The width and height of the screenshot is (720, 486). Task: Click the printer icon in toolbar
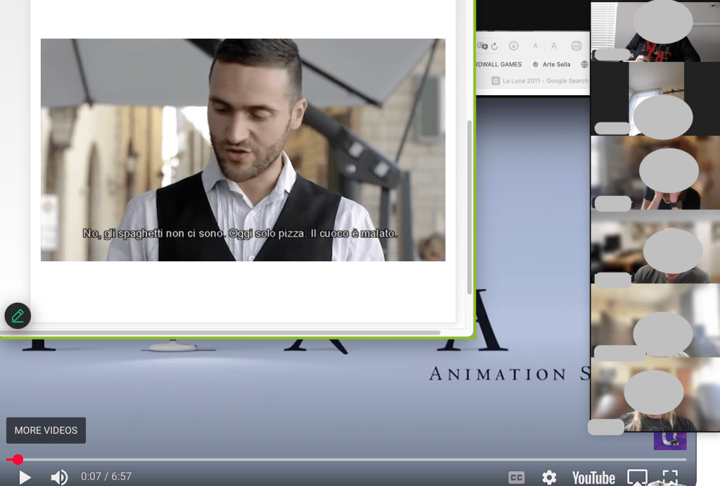pos(576,46)
